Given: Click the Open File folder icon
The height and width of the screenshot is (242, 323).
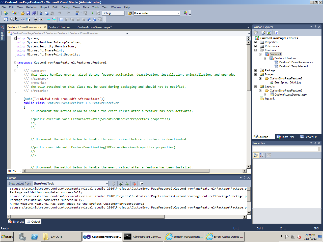Looking at the screenshot, I should pos(23,13).
